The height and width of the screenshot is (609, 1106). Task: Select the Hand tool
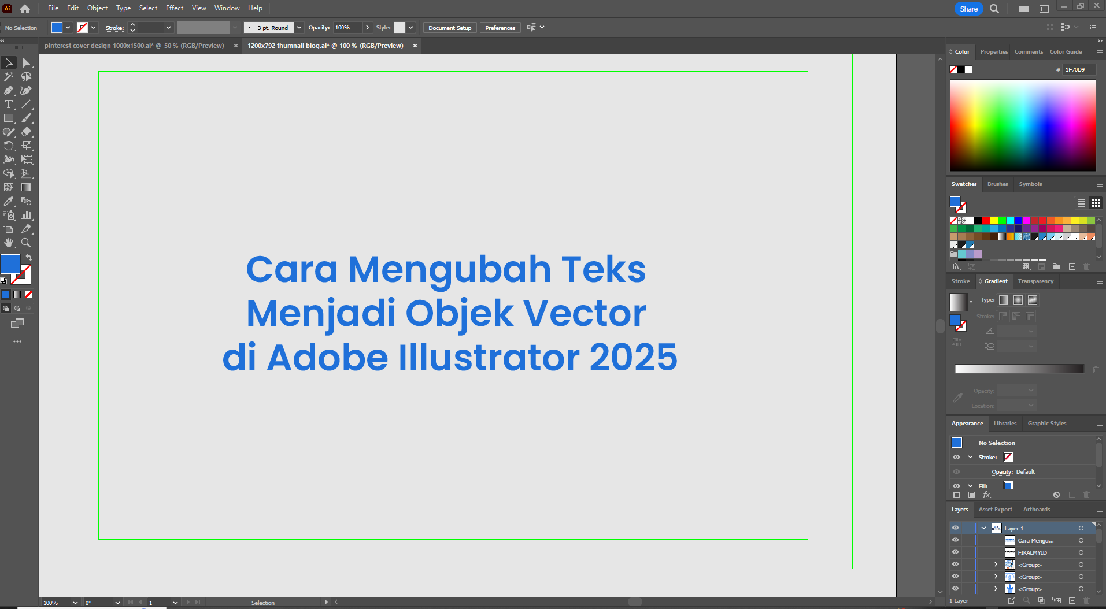point(9,243)
